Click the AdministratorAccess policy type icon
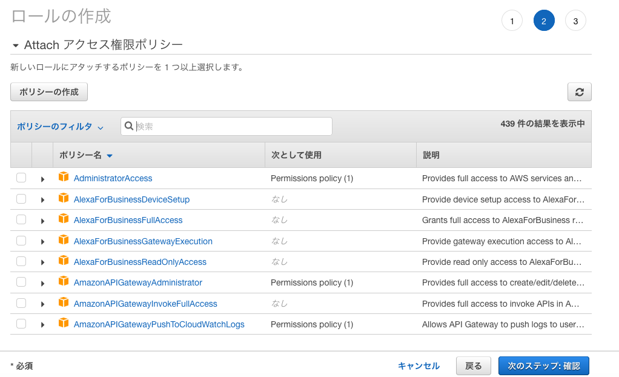Screen dimensions: 619x377 pyautogui.click(x=64, y=177)
